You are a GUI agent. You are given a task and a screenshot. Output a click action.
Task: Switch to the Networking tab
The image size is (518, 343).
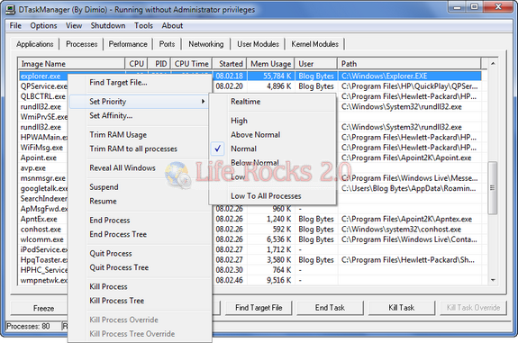tap(205, 44)
